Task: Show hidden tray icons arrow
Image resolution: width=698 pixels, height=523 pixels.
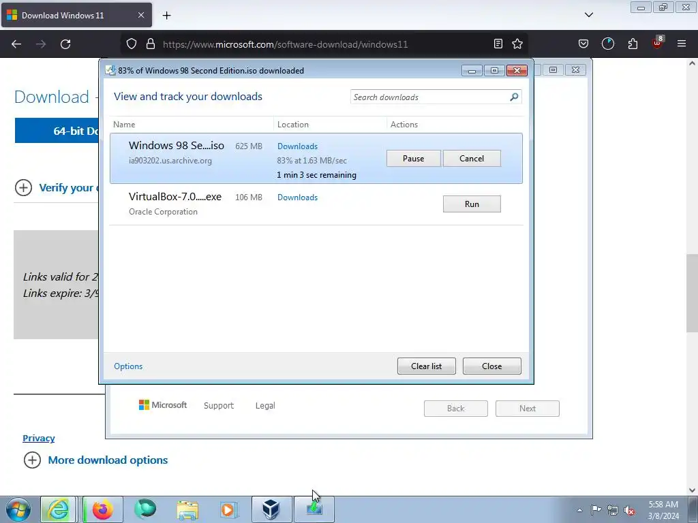Action: pyautogui.click(x=579, y=510)
